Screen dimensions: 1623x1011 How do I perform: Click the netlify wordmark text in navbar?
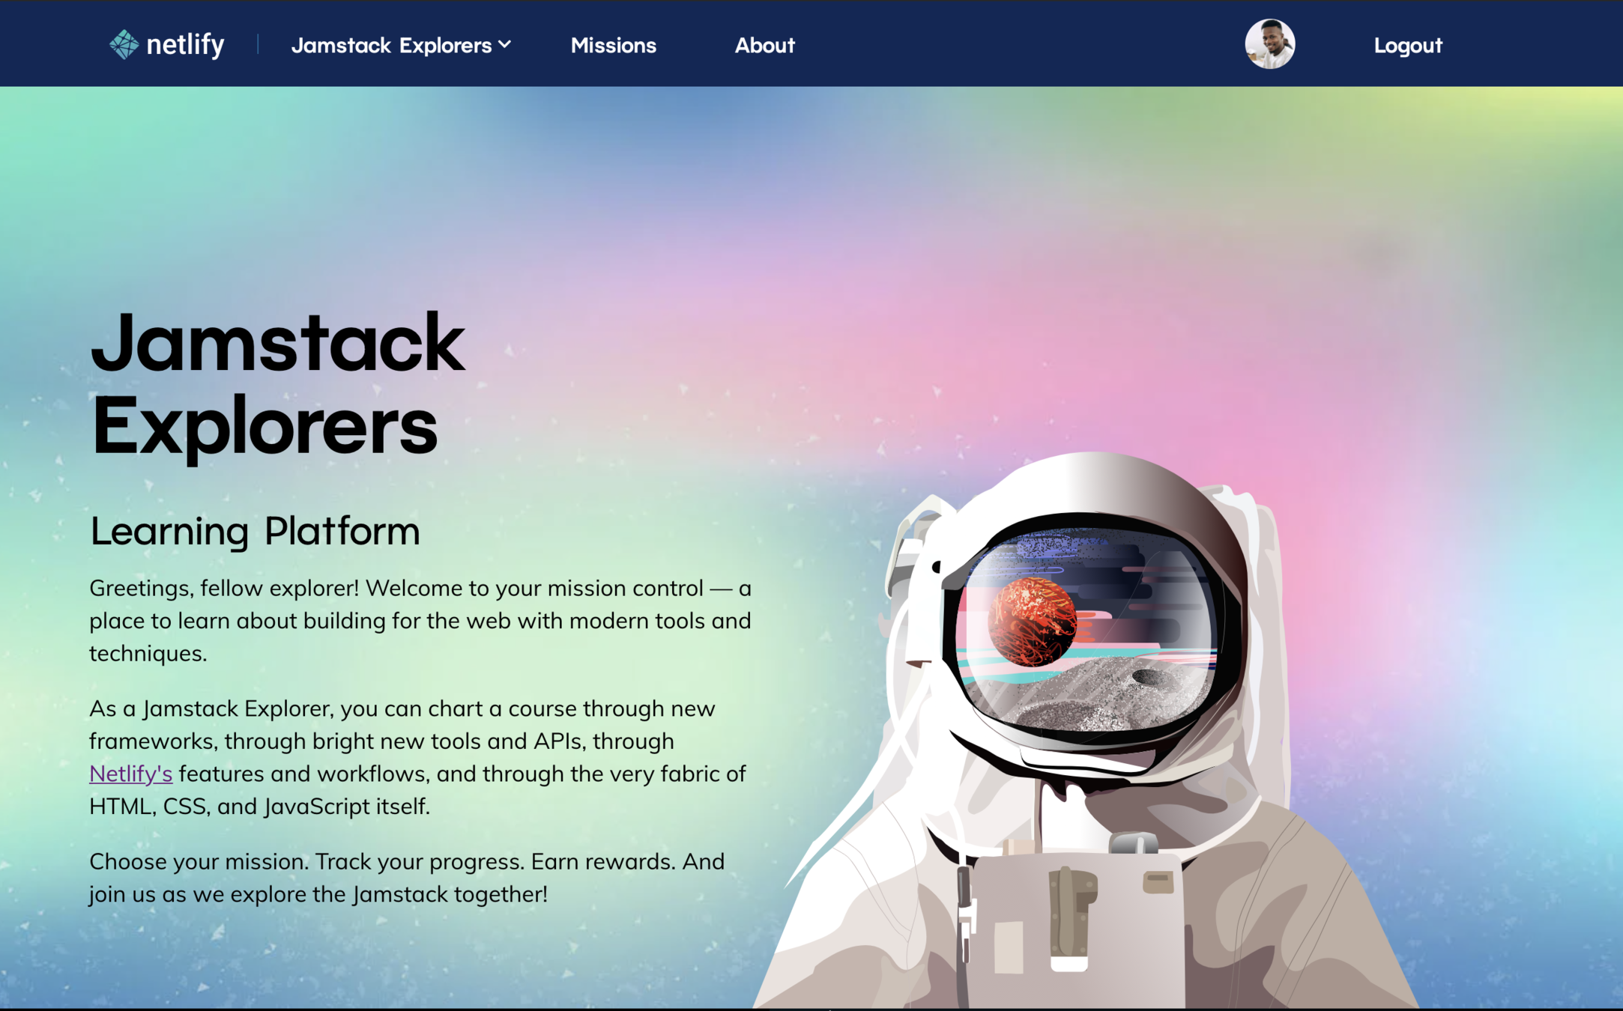click(185, 45)
